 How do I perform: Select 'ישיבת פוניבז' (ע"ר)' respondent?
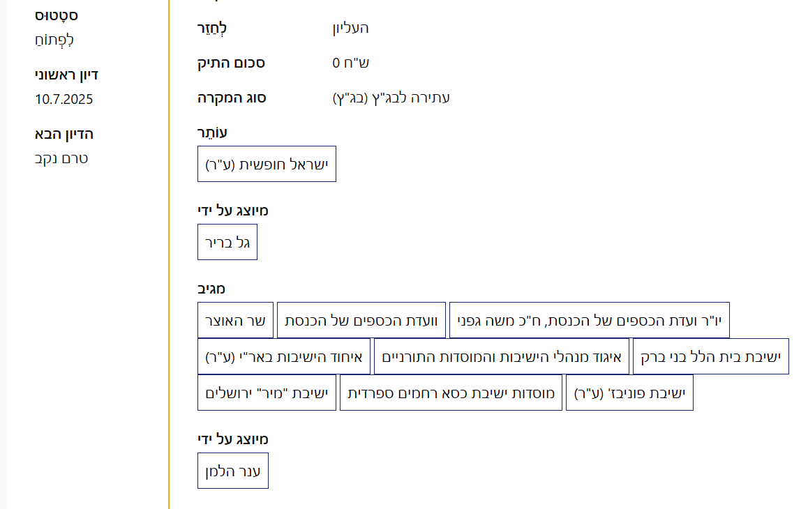(x=629, y=392)
